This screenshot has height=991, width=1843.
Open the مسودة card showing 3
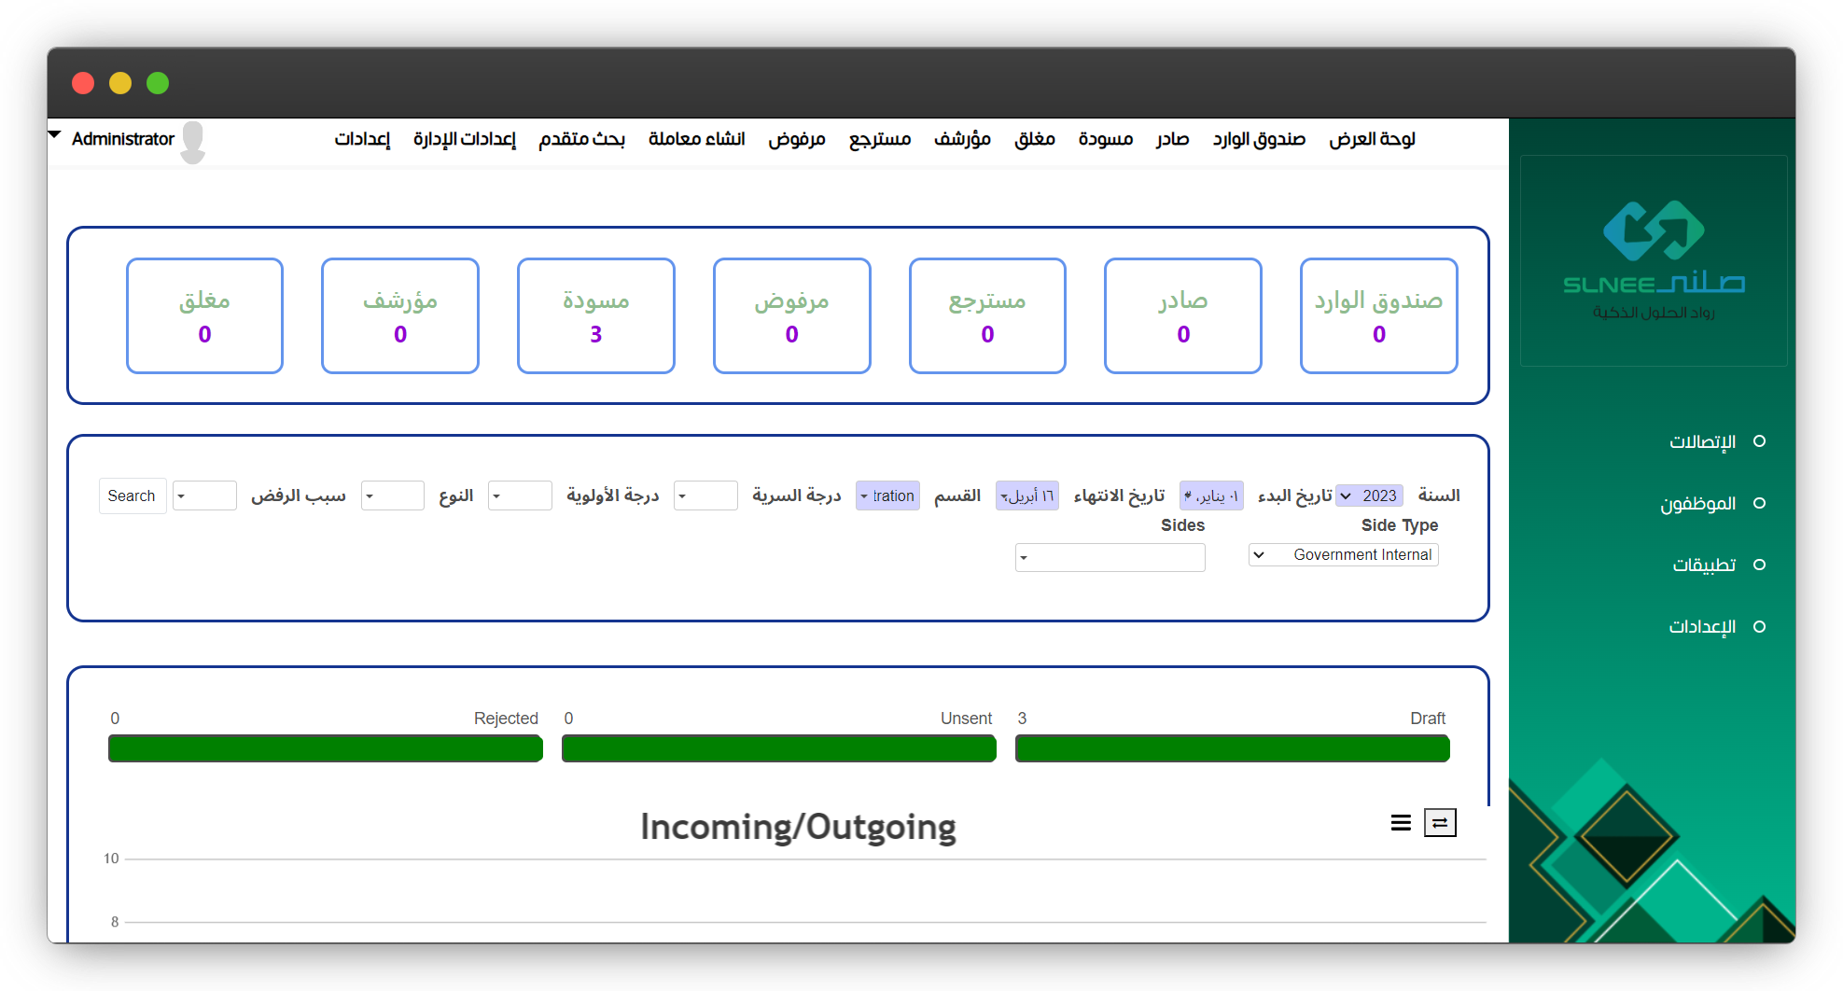595,316
